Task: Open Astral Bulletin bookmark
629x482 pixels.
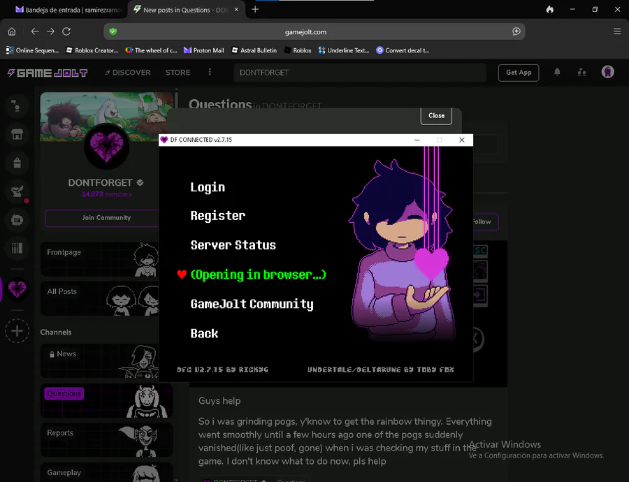Action: point(254,50)
